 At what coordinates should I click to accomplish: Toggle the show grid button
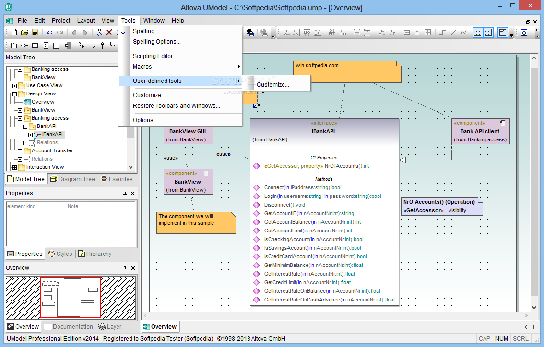[x=477, y=33]
